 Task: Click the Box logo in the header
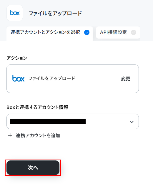click(15, 13)
